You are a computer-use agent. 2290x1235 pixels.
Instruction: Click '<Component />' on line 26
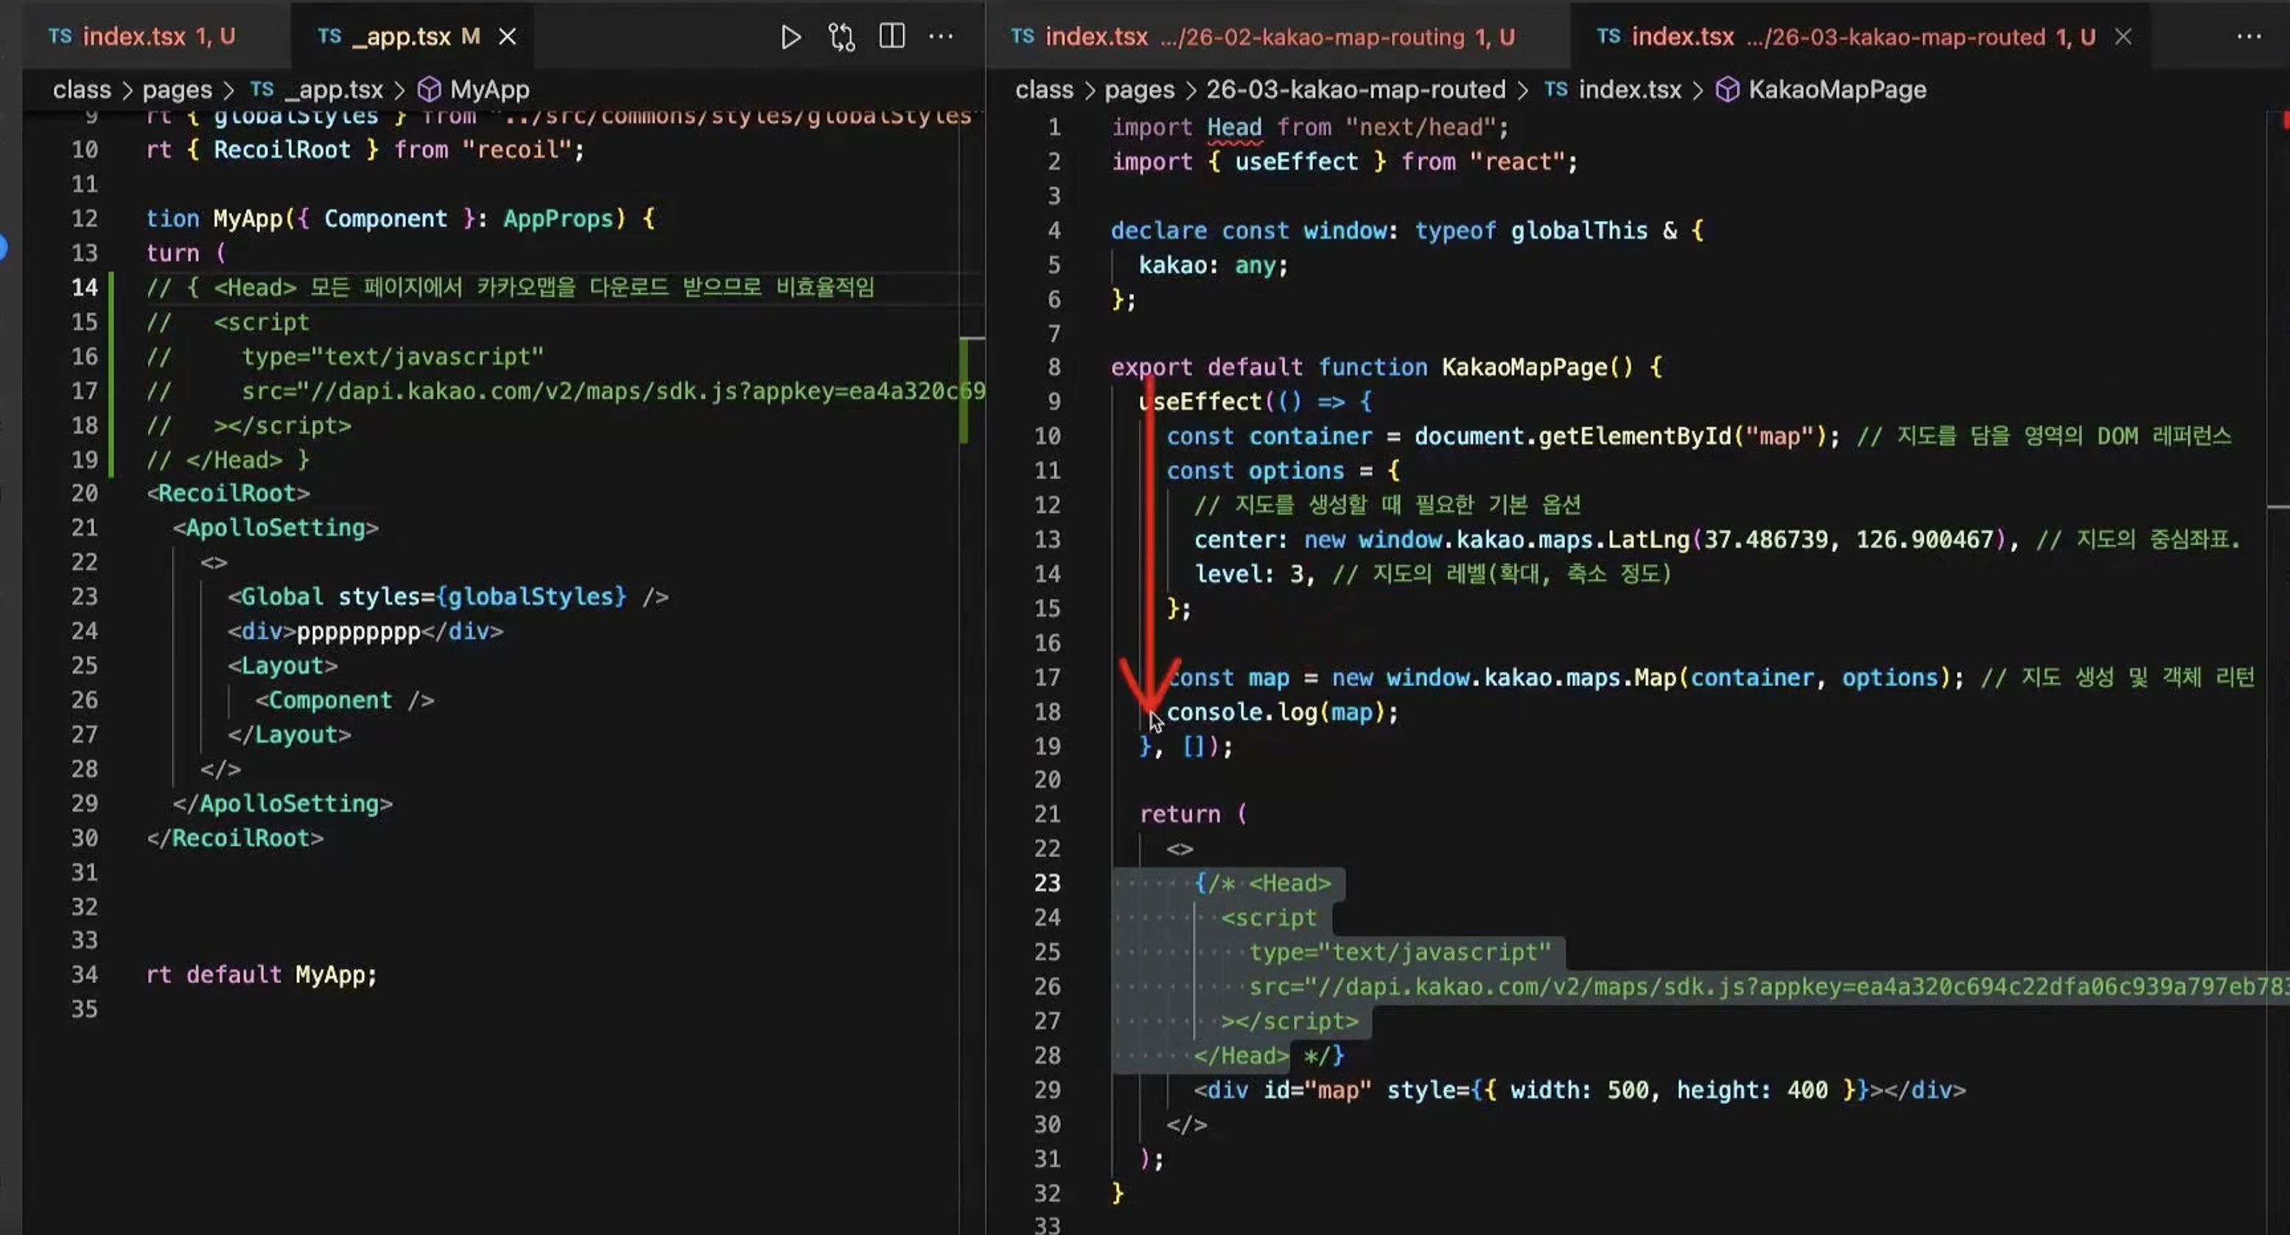tap(345, 701)
